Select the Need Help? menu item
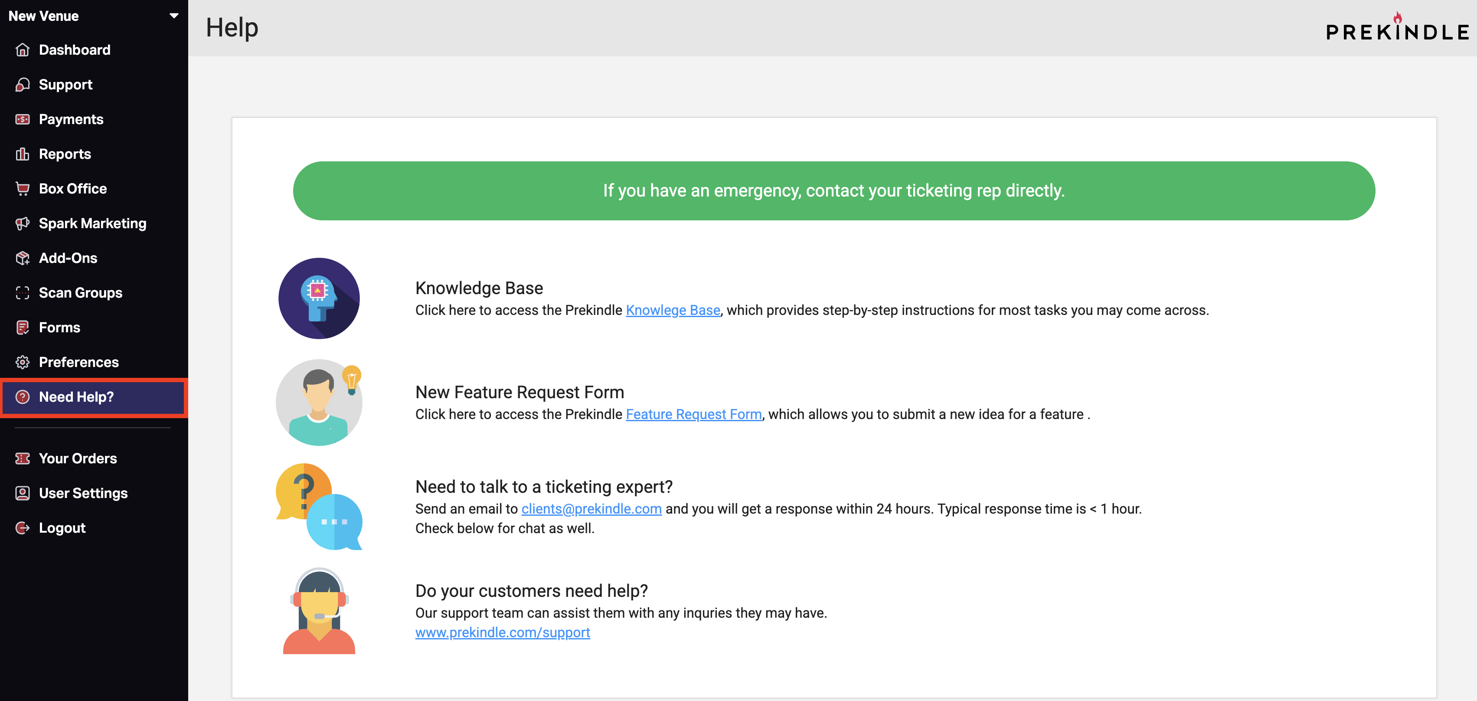Image resolution: width=1477 pixels, height=701 pixels. click(x=94, y=397)
